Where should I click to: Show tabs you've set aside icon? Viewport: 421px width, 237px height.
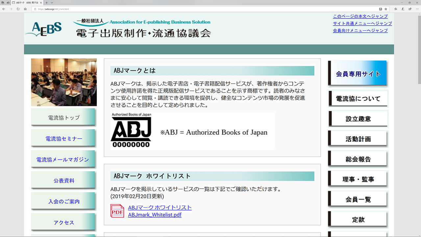(3, 2)
